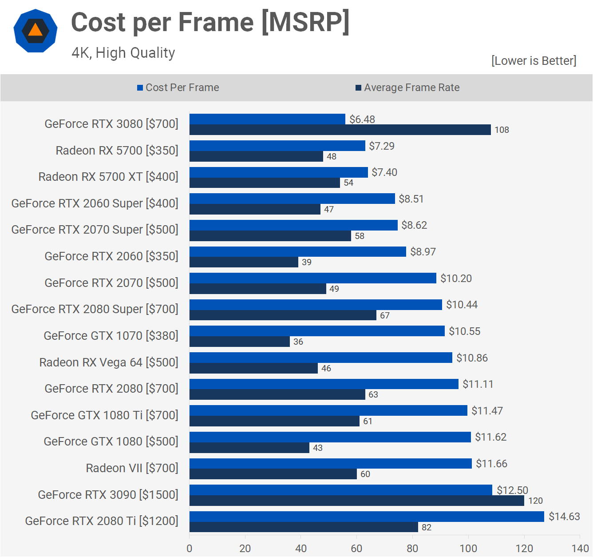Click the Radeon VII average frame rate bar

click(273, 474)
